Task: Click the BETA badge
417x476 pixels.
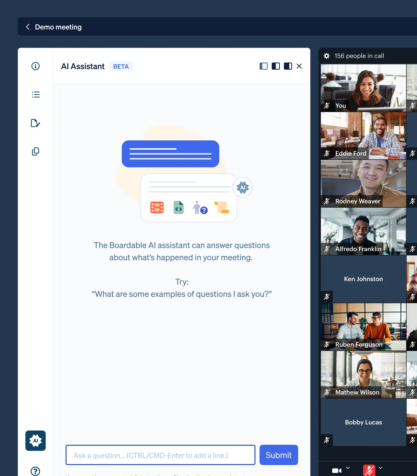Action: (121, 66)
